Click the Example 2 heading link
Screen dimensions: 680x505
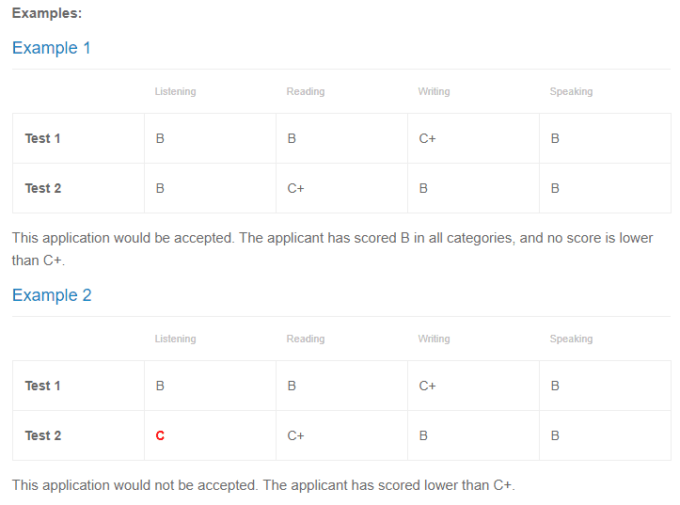pyautogui.click(x=52, y=295)
